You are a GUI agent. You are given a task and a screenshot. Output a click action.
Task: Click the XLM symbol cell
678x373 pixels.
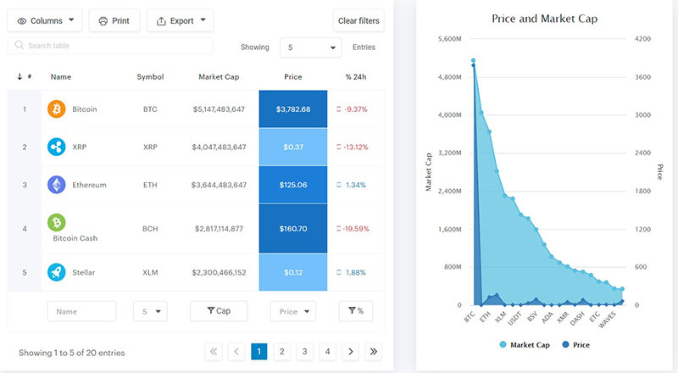coord(150,272)
